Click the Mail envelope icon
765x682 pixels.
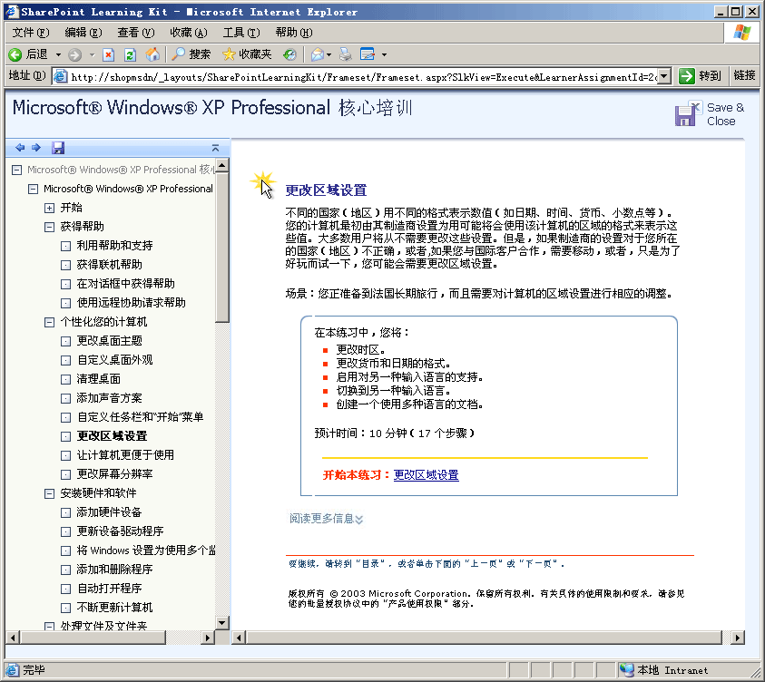coord(318,54)
